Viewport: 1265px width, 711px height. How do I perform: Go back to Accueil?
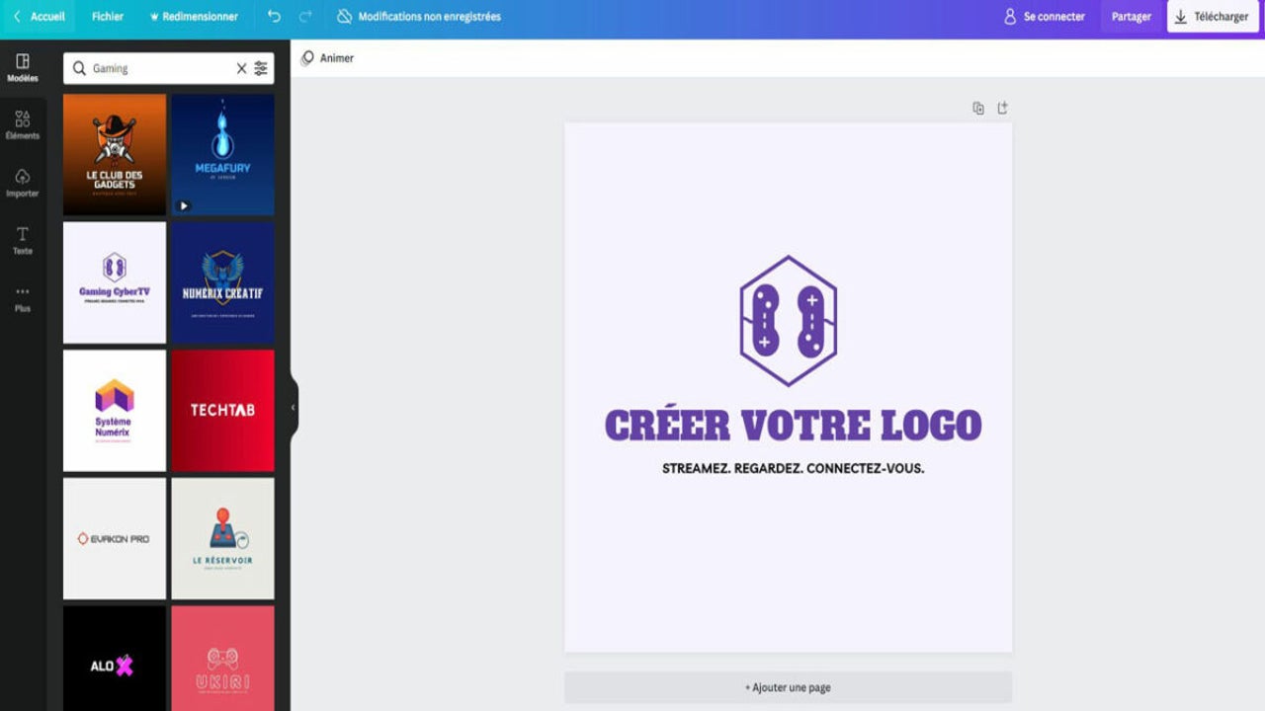[40, 16]
